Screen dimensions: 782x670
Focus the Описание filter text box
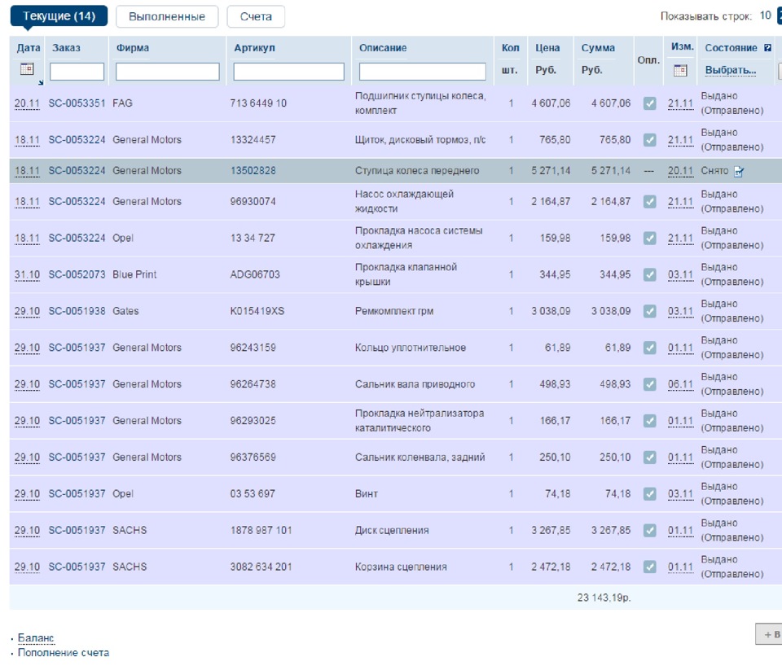click(x=422, y=72)
